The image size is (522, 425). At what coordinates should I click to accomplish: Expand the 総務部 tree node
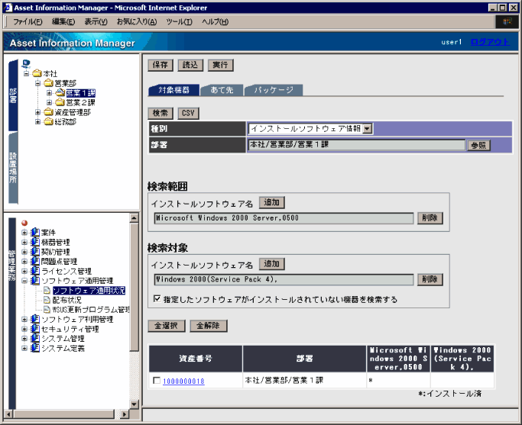(37, 121)
